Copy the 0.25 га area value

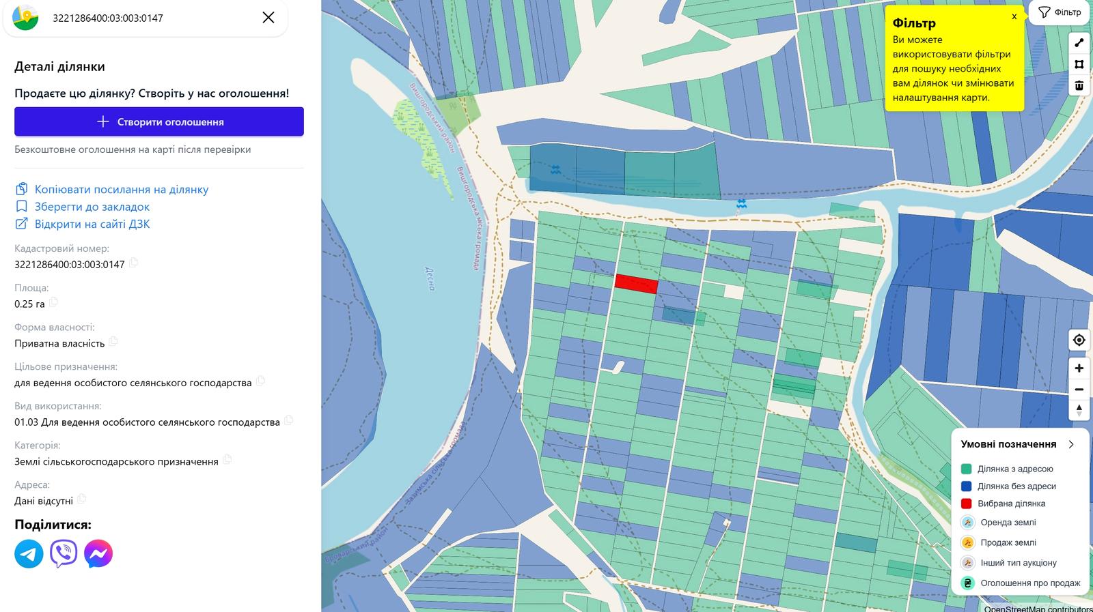(53, 302)
